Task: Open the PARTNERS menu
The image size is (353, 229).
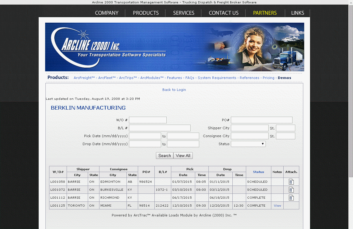Action: coord(265,13)
